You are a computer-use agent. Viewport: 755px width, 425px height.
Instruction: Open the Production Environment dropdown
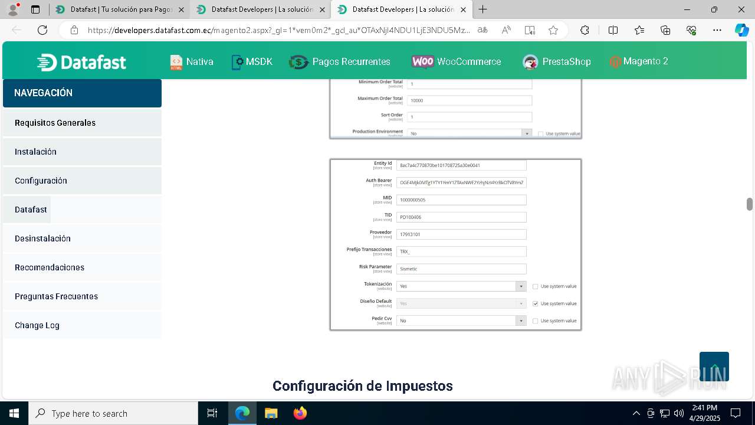(470, 133)
